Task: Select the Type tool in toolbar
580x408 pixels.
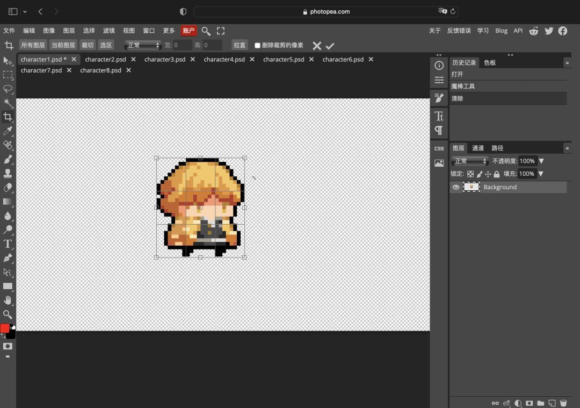Action: tap(8, 244)
